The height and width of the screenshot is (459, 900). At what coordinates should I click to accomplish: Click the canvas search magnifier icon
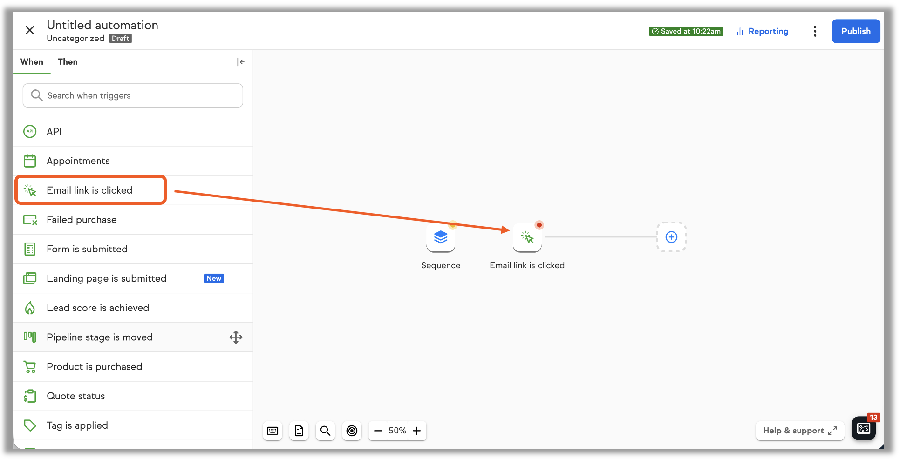[x=325, y=431]
